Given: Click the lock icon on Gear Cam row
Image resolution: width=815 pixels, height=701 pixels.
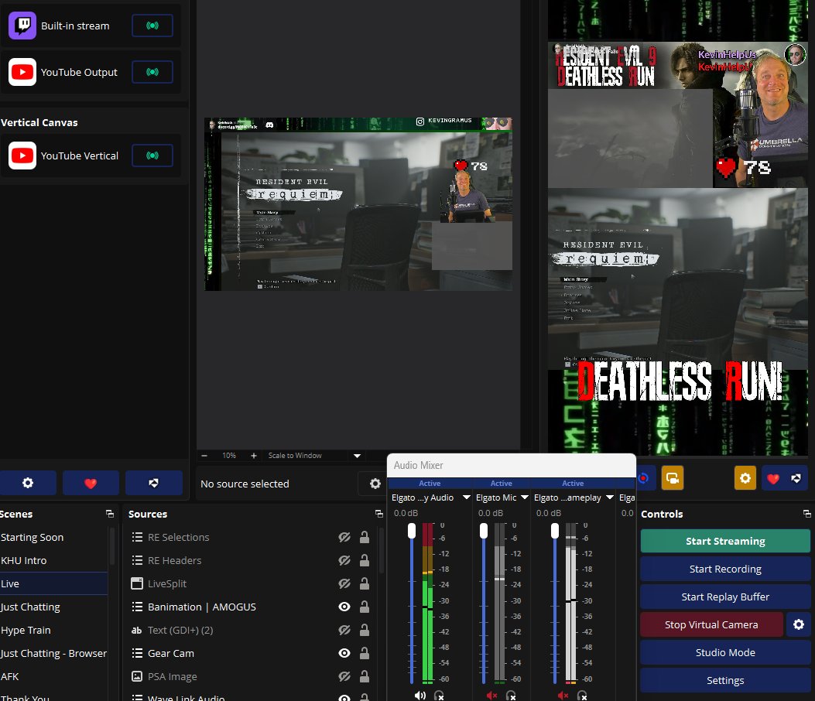Looking at the screenshot, I should [365, 653].
